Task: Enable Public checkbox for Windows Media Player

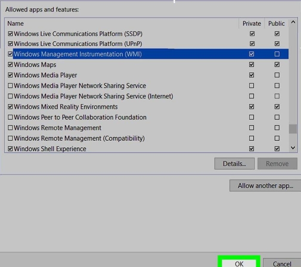Action: click(x=277, y=75)
